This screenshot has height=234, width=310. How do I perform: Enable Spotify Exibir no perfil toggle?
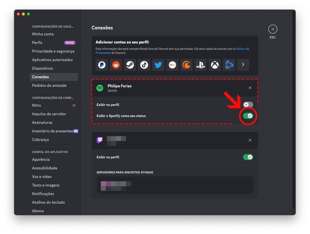[248, 105]
